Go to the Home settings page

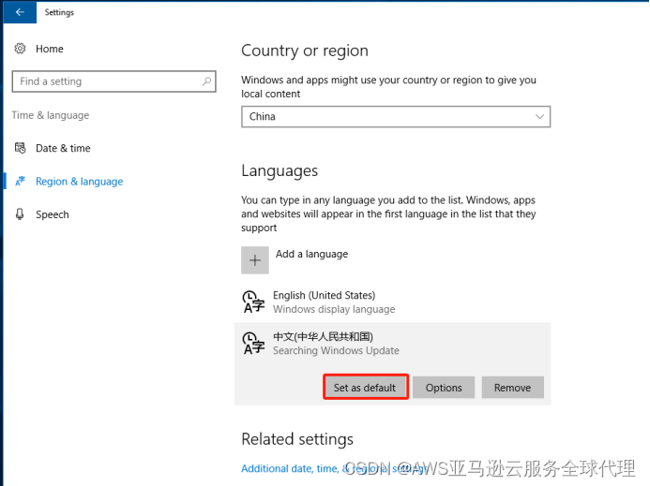50,49
